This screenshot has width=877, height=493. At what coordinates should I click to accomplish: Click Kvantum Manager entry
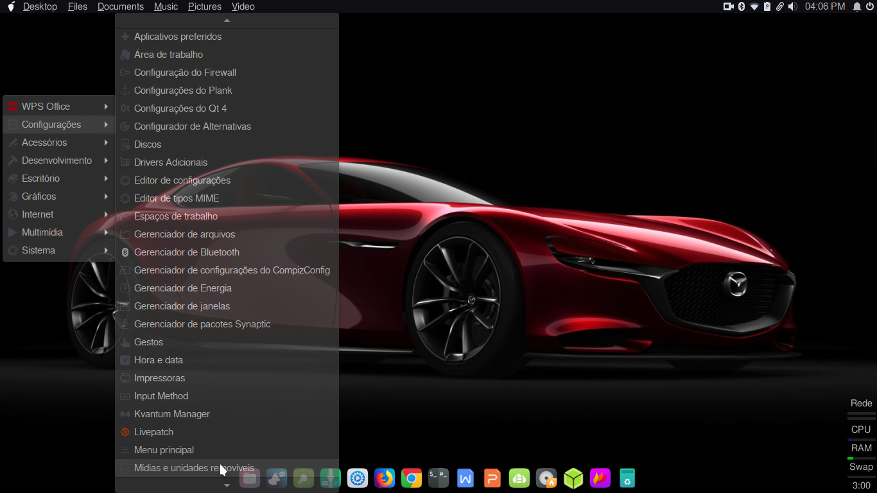pos(172,414)
